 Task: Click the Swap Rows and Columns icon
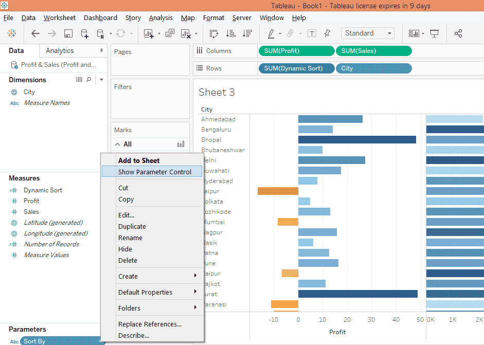tap(213, 33)
